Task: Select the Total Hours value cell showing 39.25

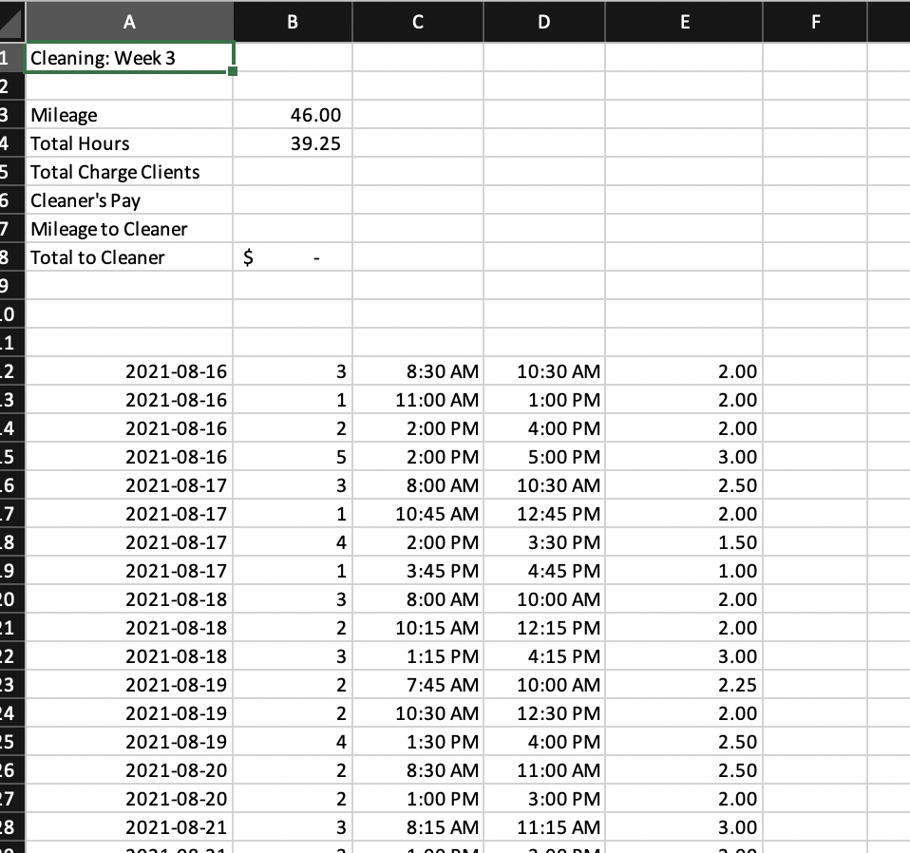Action: [292, 143]
